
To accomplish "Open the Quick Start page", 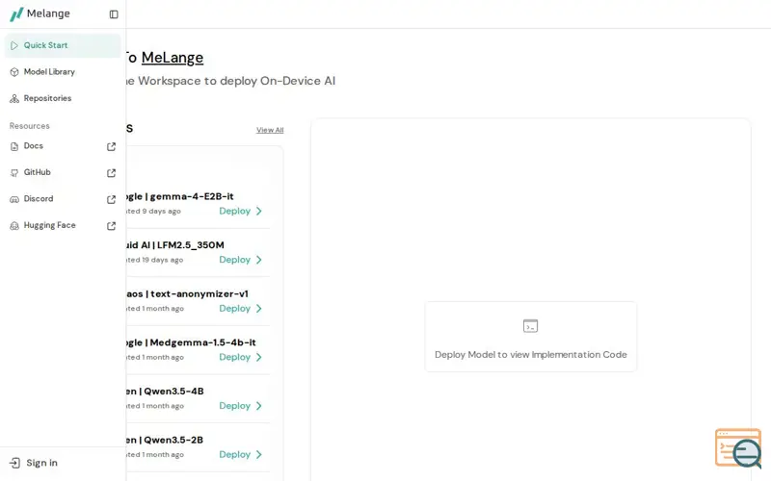I will point(63,45).
